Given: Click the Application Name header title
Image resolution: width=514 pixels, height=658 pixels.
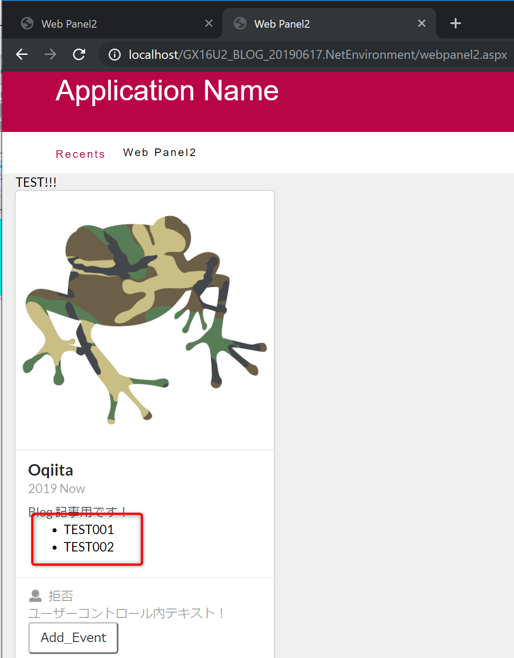Looking at the screenshot, I should [167, 91].
